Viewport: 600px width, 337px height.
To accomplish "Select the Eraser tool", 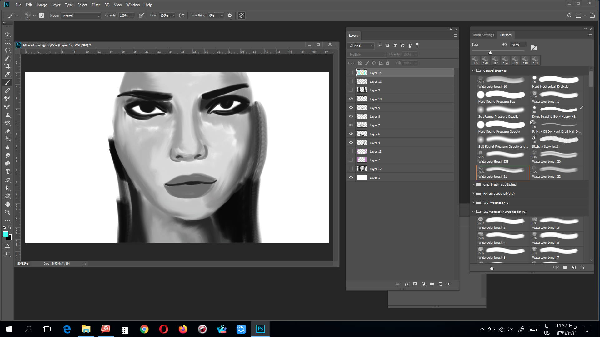I will tap(7, 131).
